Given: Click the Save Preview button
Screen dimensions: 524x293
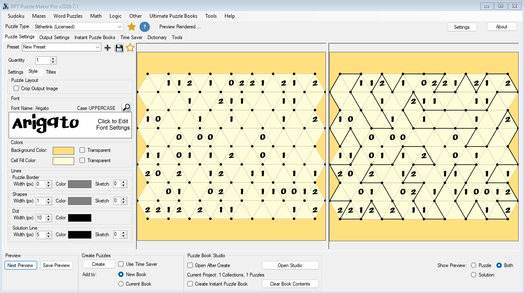Looking at the screenshot, I should click(x=56, y=265).
